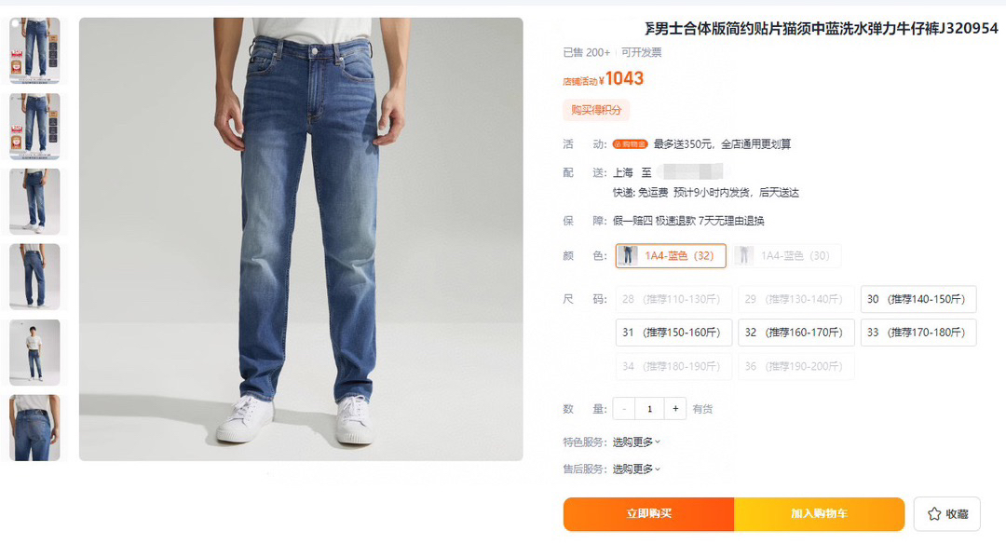Choose size 33 (推荐170-180斤)
This screenshot has width=1006, height=544.
tap(918, 333)
